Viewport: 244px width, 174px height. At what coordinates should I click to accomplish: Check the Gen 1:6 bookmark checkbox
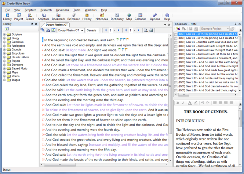[x=176, y=54]
